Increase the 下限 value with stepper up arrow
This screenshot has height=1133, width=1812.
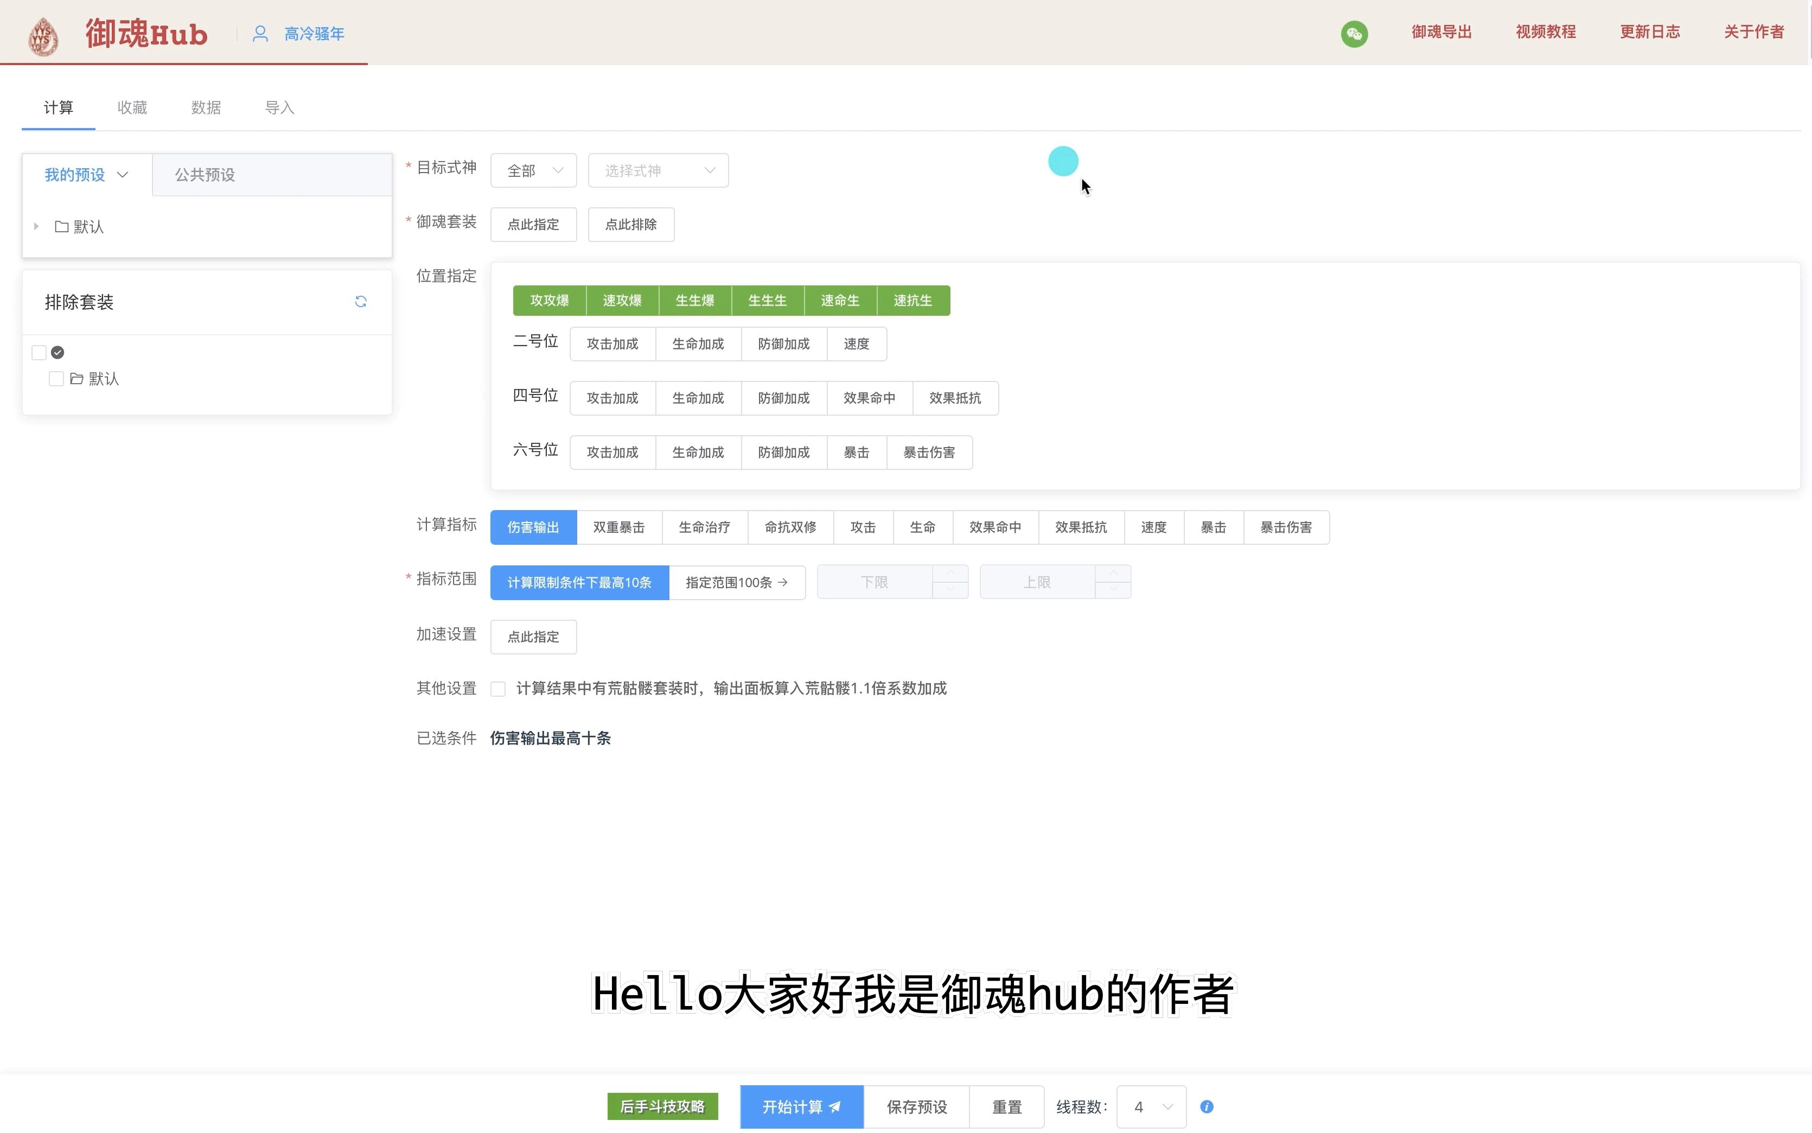[950, 573]
